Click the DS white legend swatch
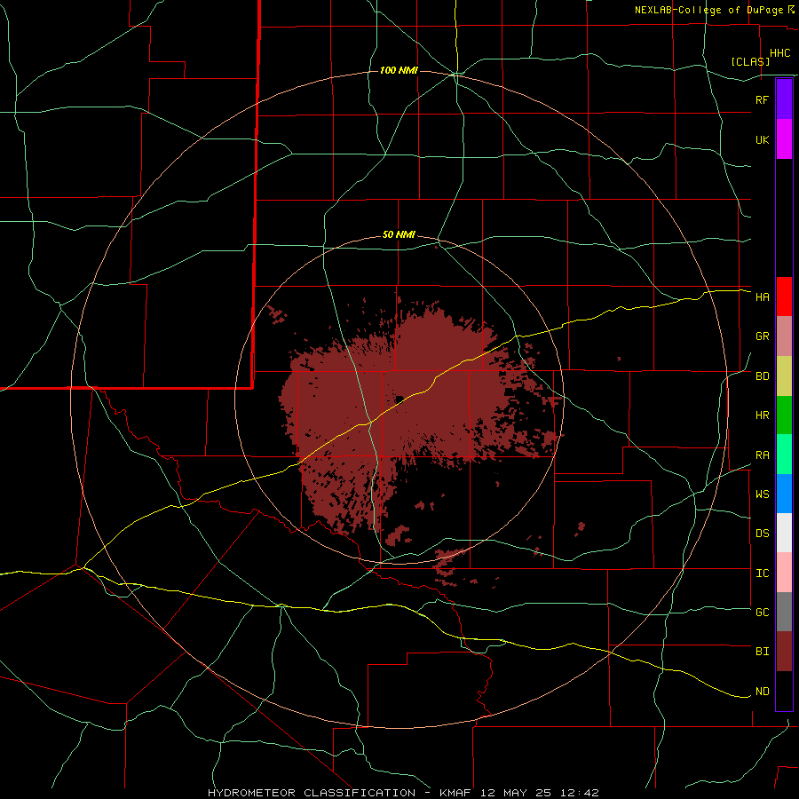Screen dimensions: 799x799 tap(784, 533)
